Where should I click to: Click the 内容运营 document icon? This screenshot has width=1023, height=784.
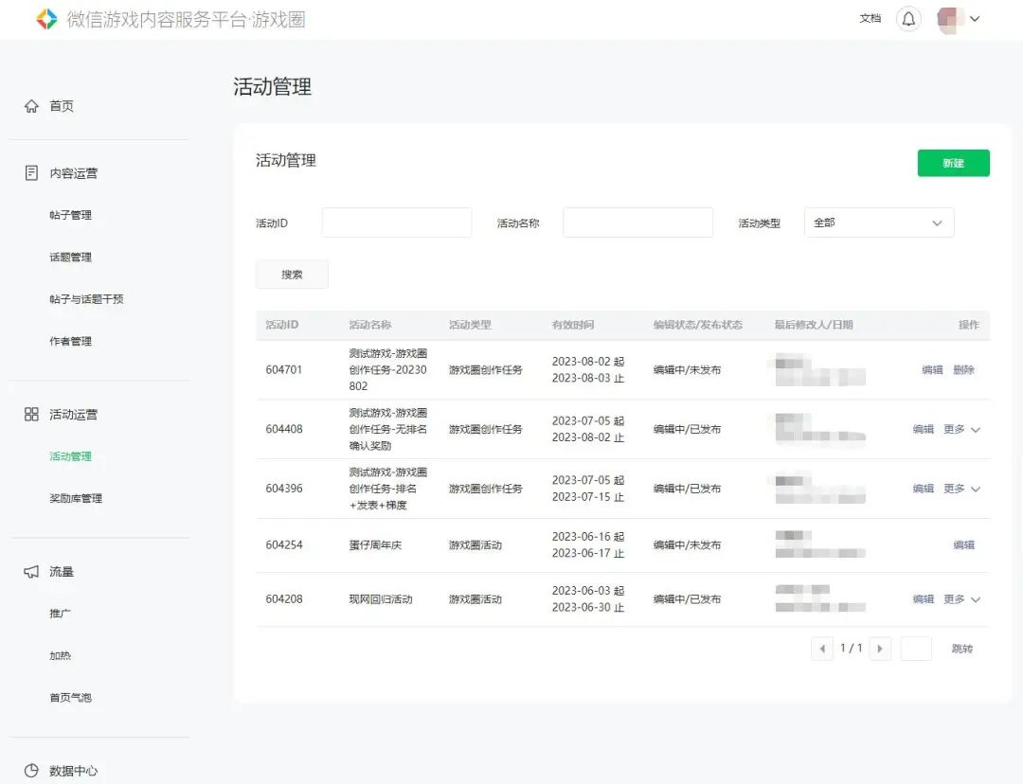tap(30, 172)
